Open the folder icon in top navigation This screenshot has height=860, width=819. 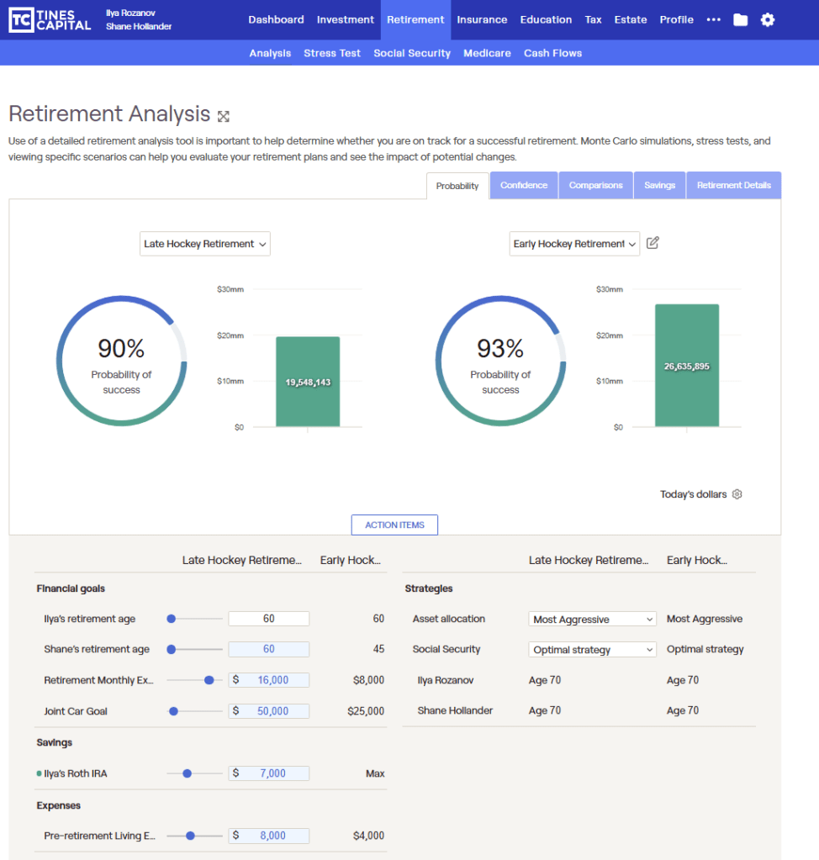tap(740, 20)
